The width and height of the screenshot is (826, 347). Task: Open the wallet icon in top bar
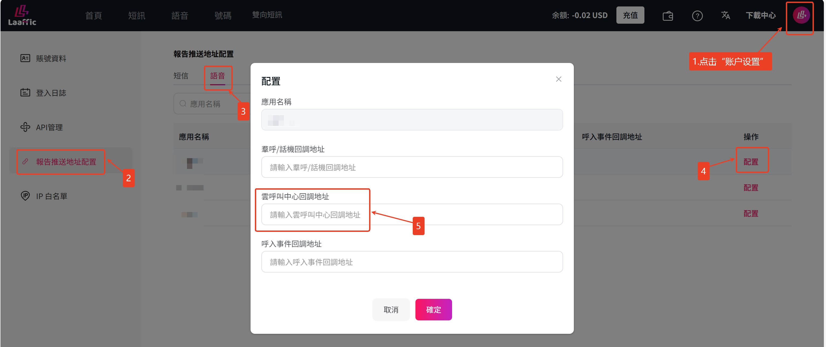click(668, 16)
